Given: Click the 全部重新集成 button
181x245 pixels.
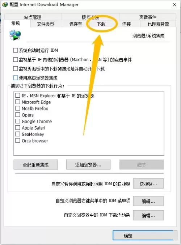Looking at the screenshot, I should (x=35, y=165).
